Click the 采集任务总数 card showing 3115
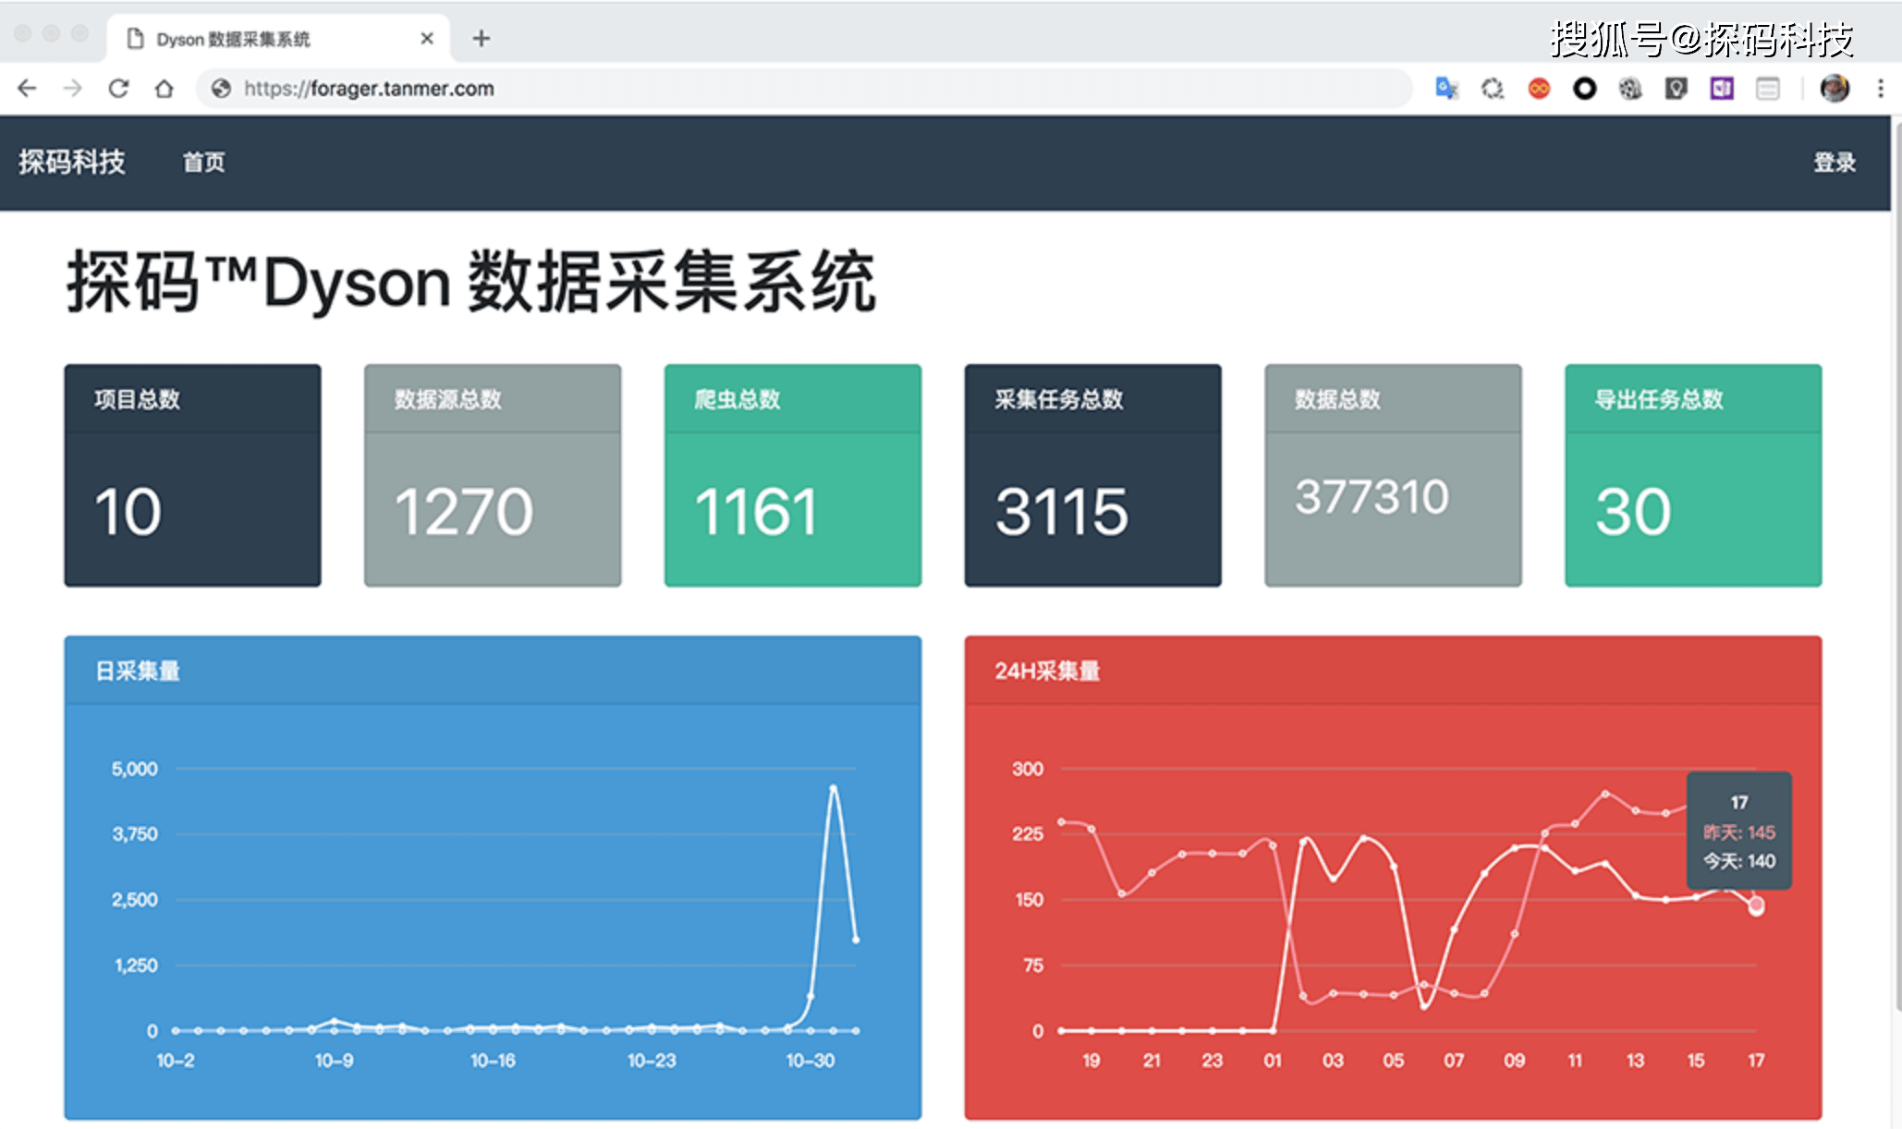This screenshot has width=1902, height=1129. [1093, 476]
